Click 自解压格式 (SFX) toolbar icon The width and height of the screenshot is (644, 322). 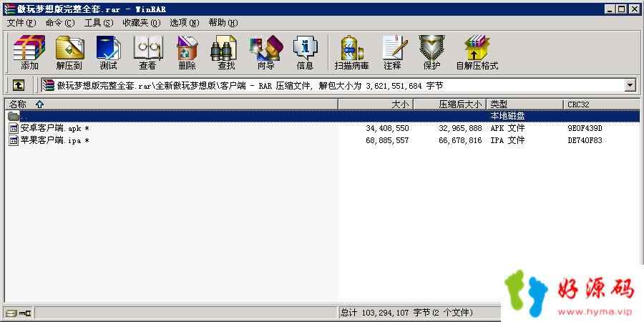pyautogui.click(x=477, y=52)
